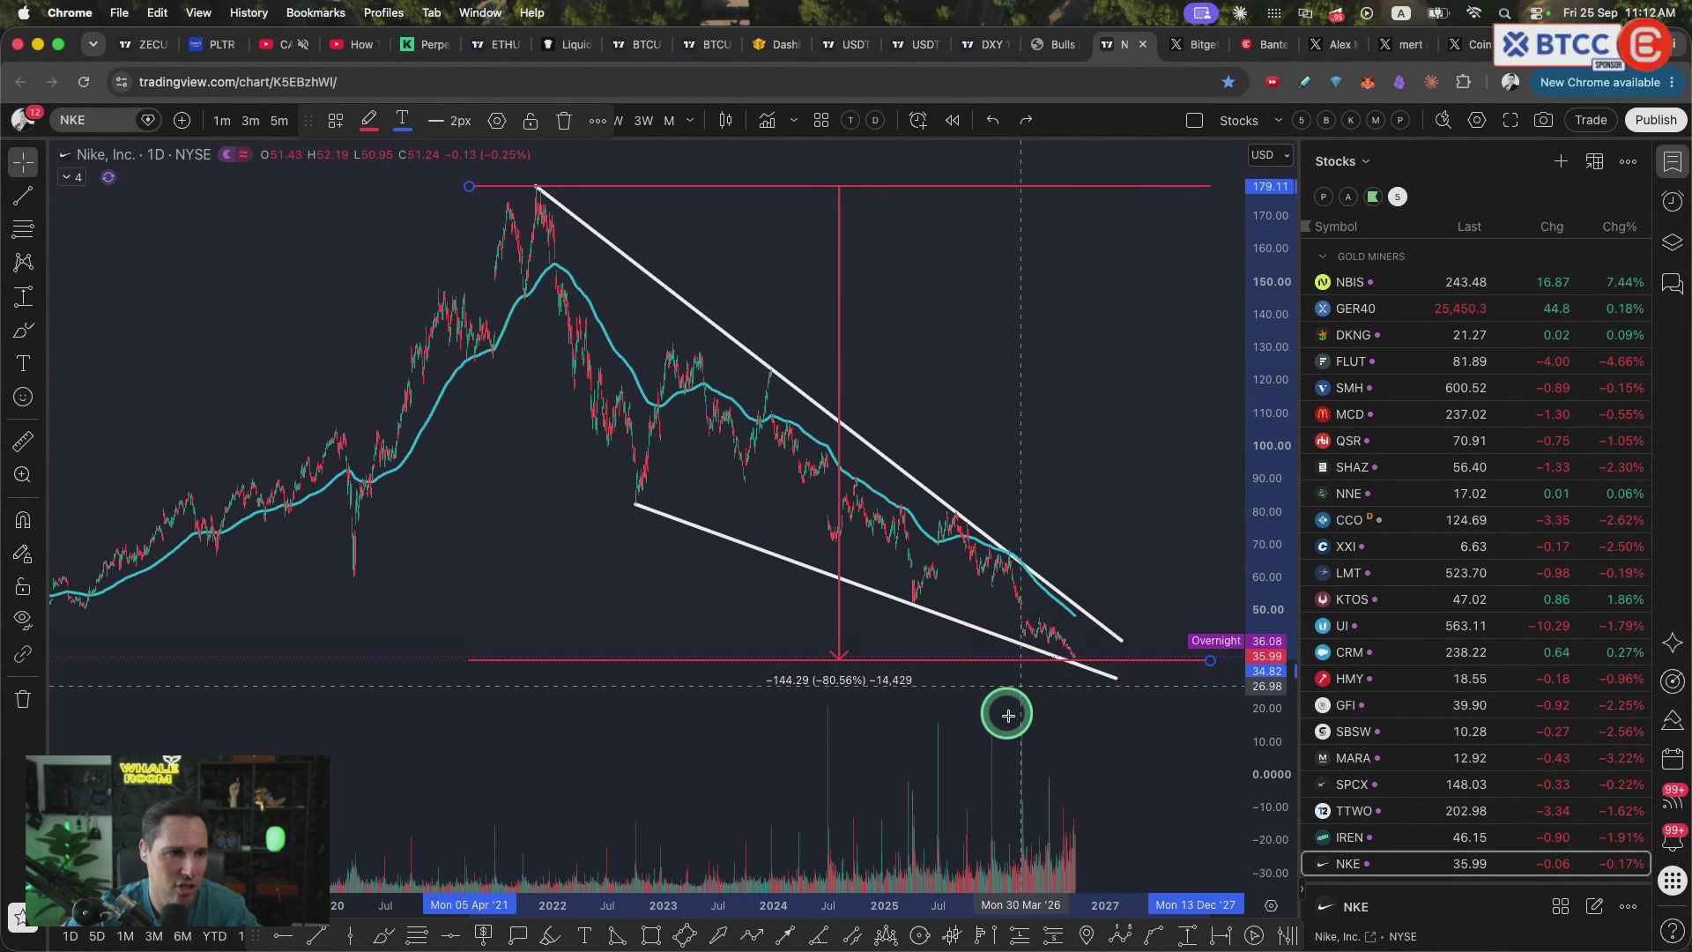Screen dimensions: 1692x952
Task: Switch to the Bulls browser tab
Action: click(x=1055, y=44)
